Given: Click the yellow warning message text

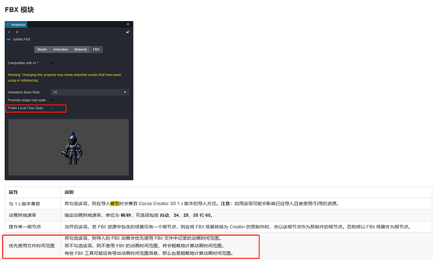Looking at the screenshot, I should [64, 78].
